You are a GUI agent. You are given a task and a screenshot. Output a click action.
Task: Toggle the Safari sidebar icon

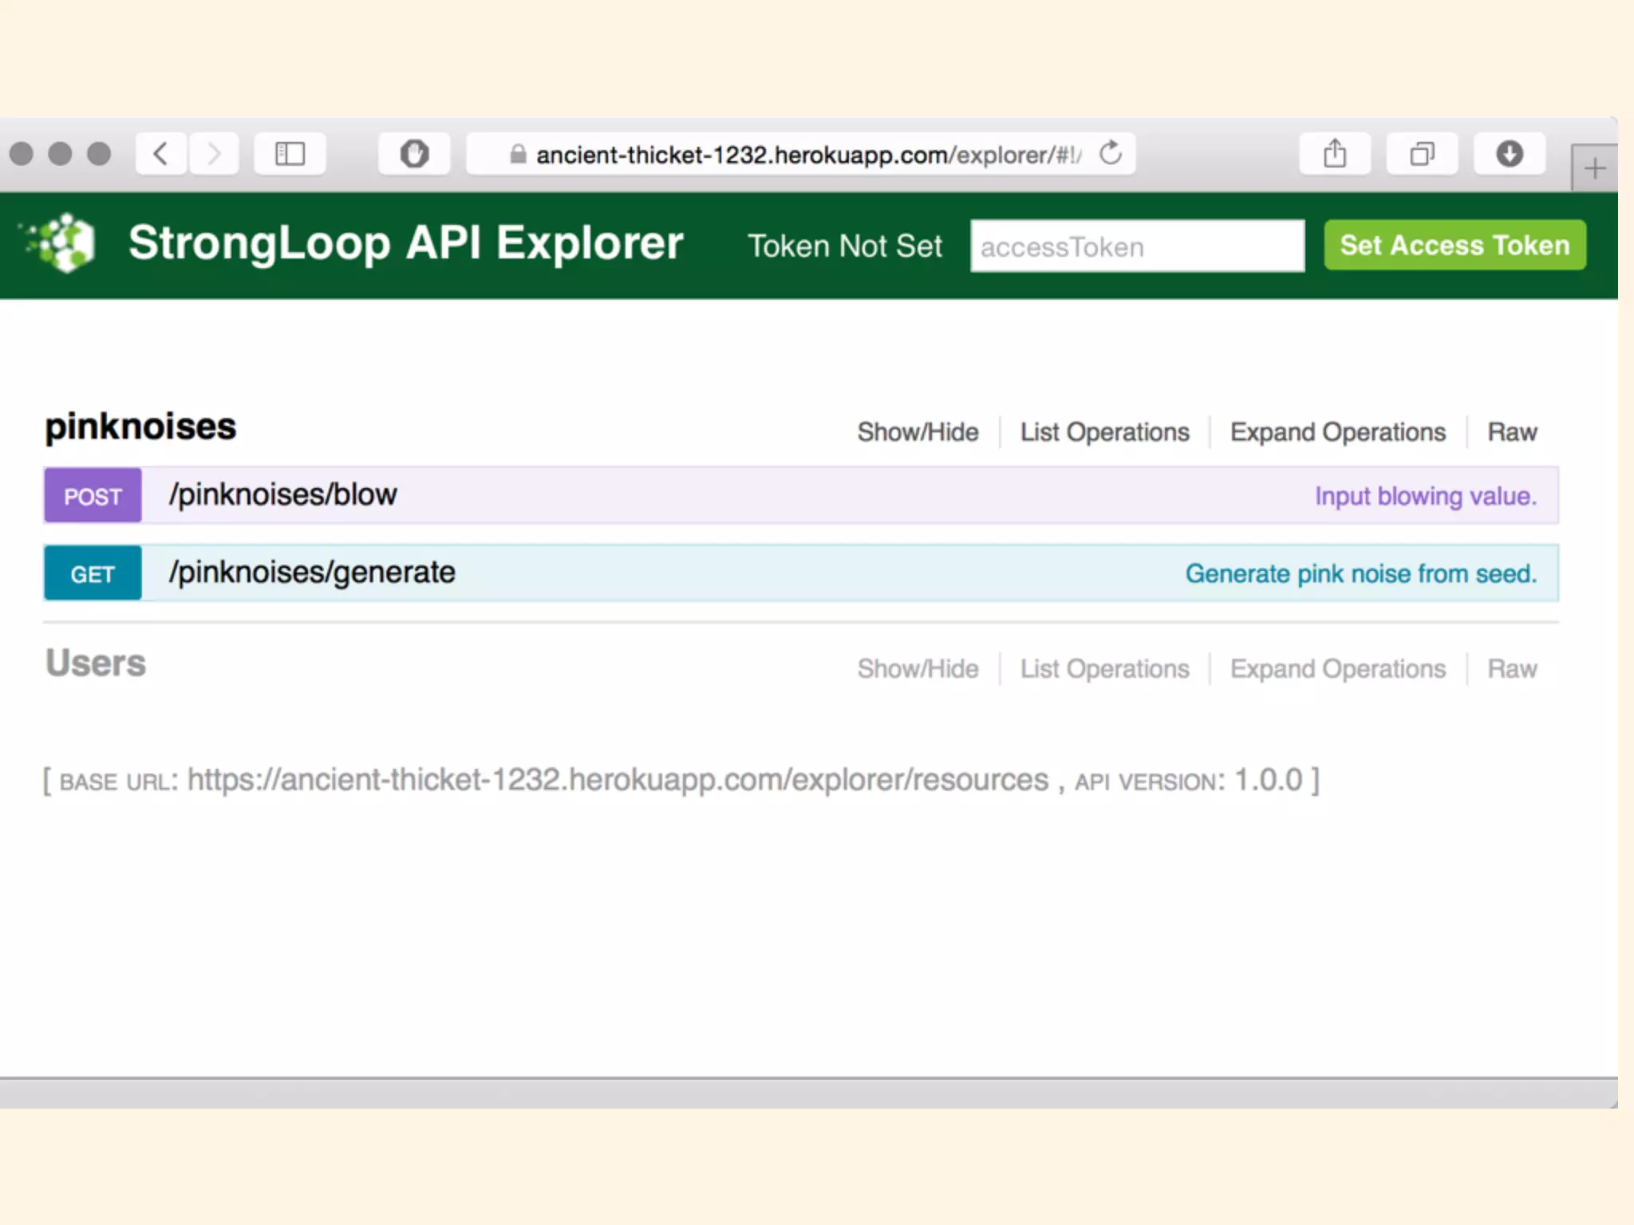(x=290, y=153)
